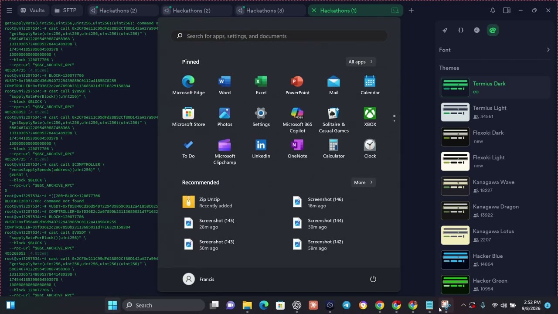
Task: Launch Microsoft Edge from pinned apps
Action: tap(188, 85)
